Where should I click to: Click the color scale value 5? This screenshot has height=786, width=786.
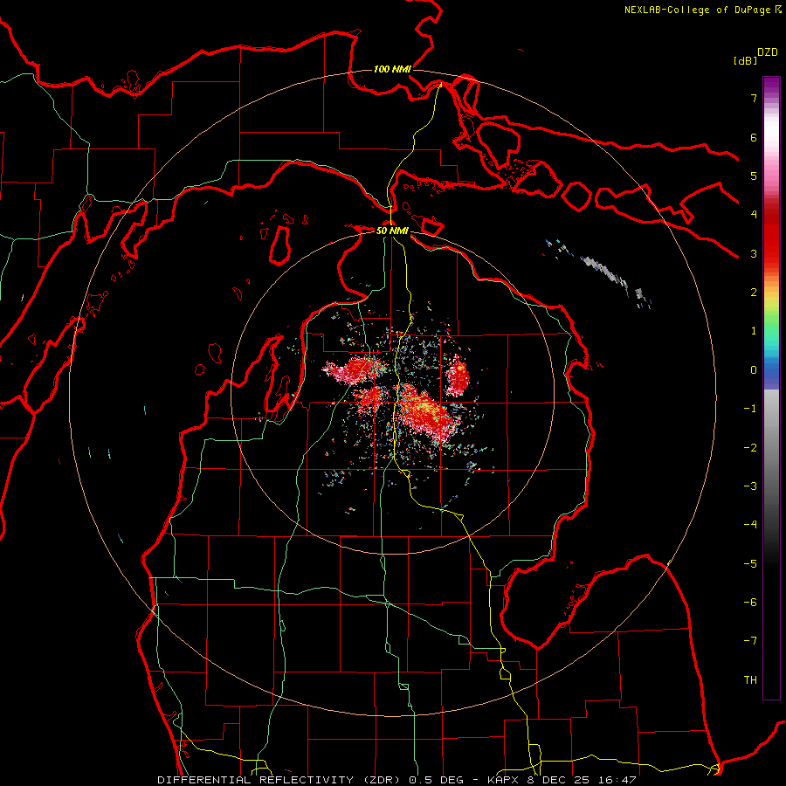(754, 176)
